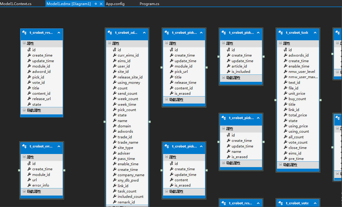
Task: Click the key icon beside id in t_crobot_task
Action: pyautogui.click(x=285, y=50)
